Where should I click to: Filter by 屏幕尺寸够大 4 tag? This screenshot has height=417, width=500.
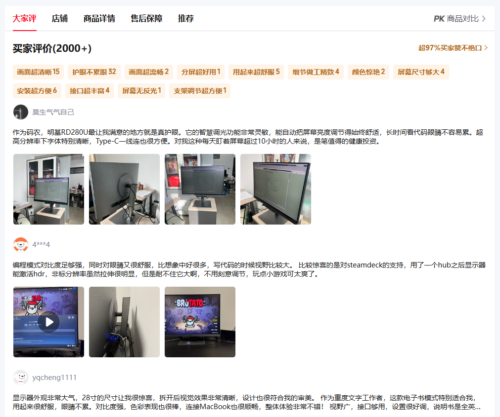[x=421, y=72]
